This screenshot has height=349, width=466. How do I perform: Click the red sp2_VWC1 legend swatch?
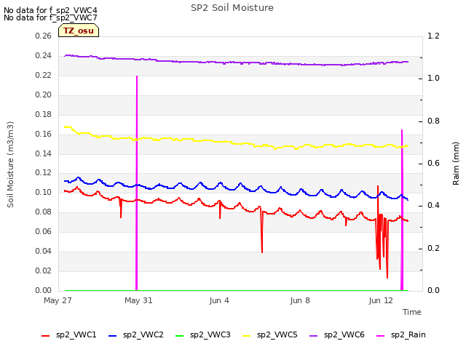(45, 336)
